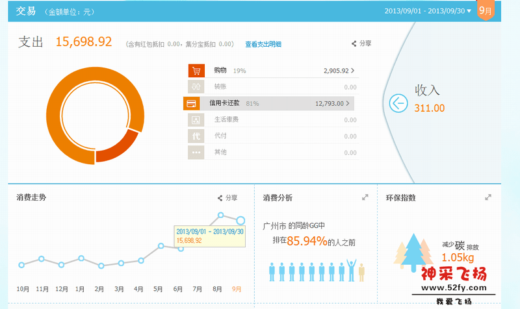Click the 9月 data point on trend line
520x309 pixels.
(x=240, y=221)
